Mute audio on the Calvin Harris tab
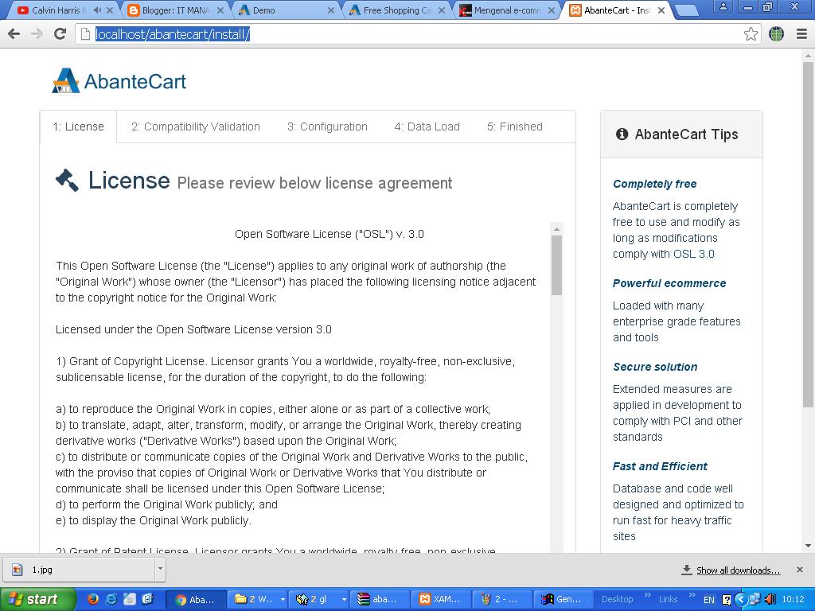This screenshot has height=611, width=815. [97, 10]
